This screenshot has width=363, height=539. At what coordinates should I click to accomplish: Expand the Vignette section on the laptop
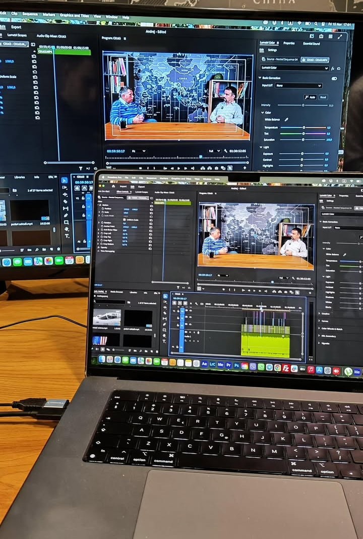pos(319,343)
